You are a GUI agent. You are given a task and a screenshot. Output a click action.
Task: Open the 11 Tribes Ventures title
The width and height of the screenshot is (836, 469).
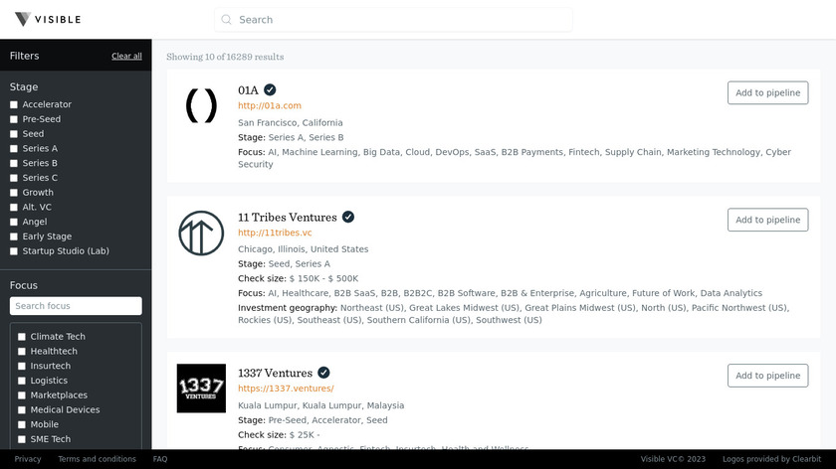[x=288, y=218]
